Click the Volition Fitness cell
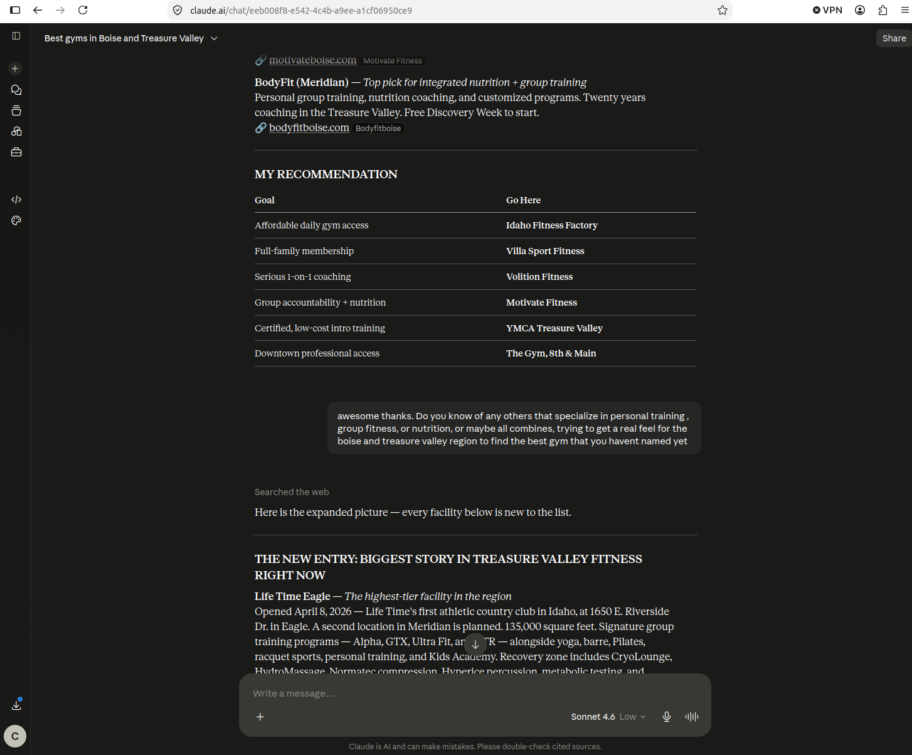 pyautogui.click(x=539, y=277)
